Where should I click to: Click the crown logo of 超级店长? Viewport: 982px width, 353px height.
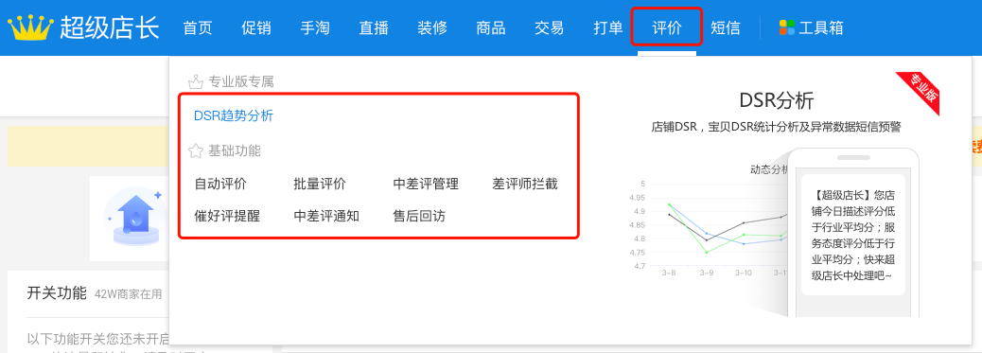[30, 27]
